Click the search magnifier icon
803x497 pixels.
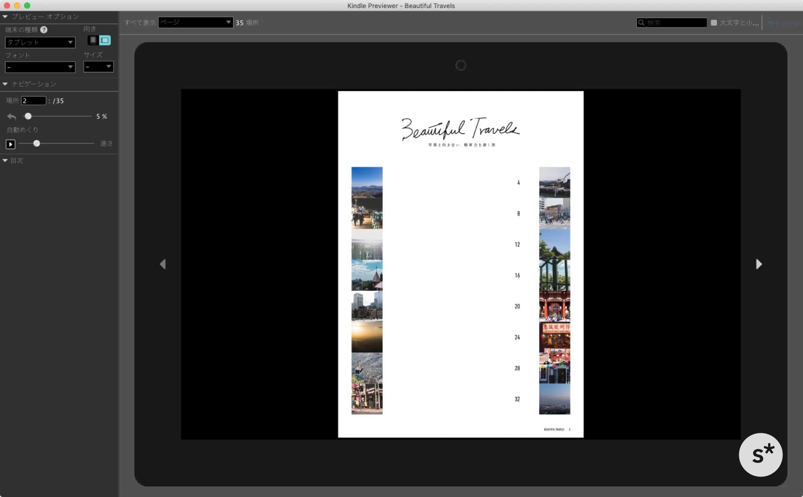641,23
